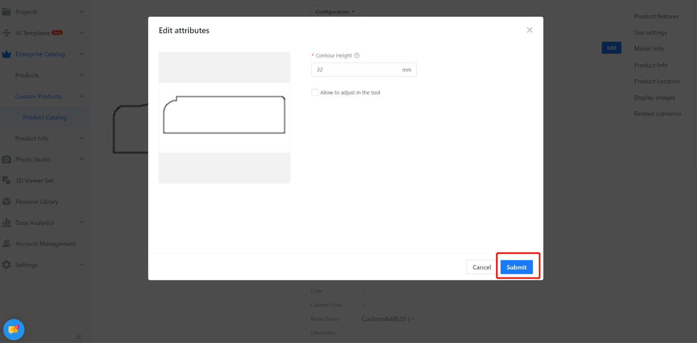
Task: Click the contour profile preview image
Action: point(224,118)
